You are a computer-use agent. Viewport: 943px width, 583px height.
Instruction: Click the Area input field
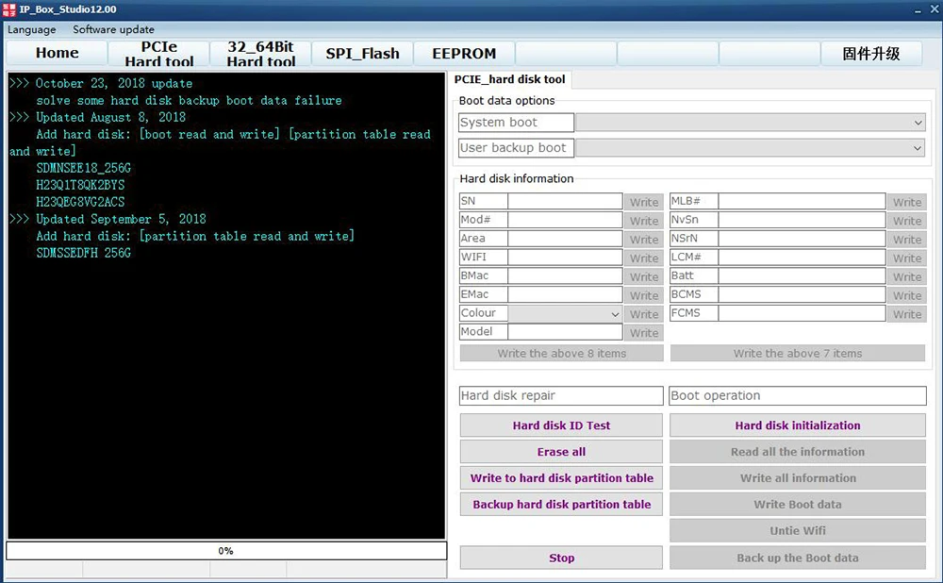pos(565,239)
